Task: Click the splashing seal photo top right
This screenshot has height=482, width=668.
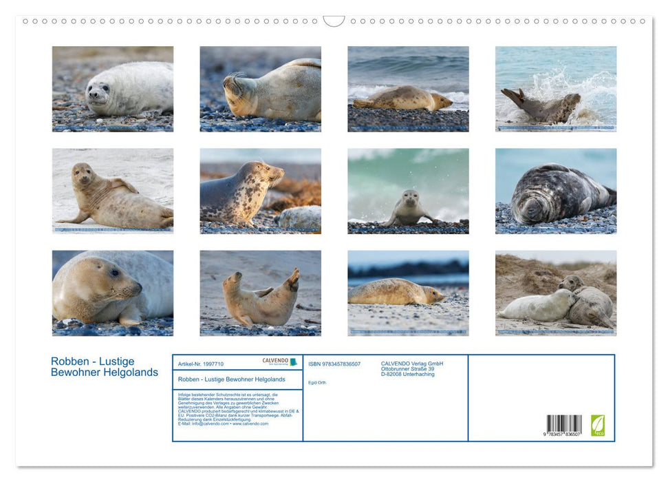Action: 554,90
